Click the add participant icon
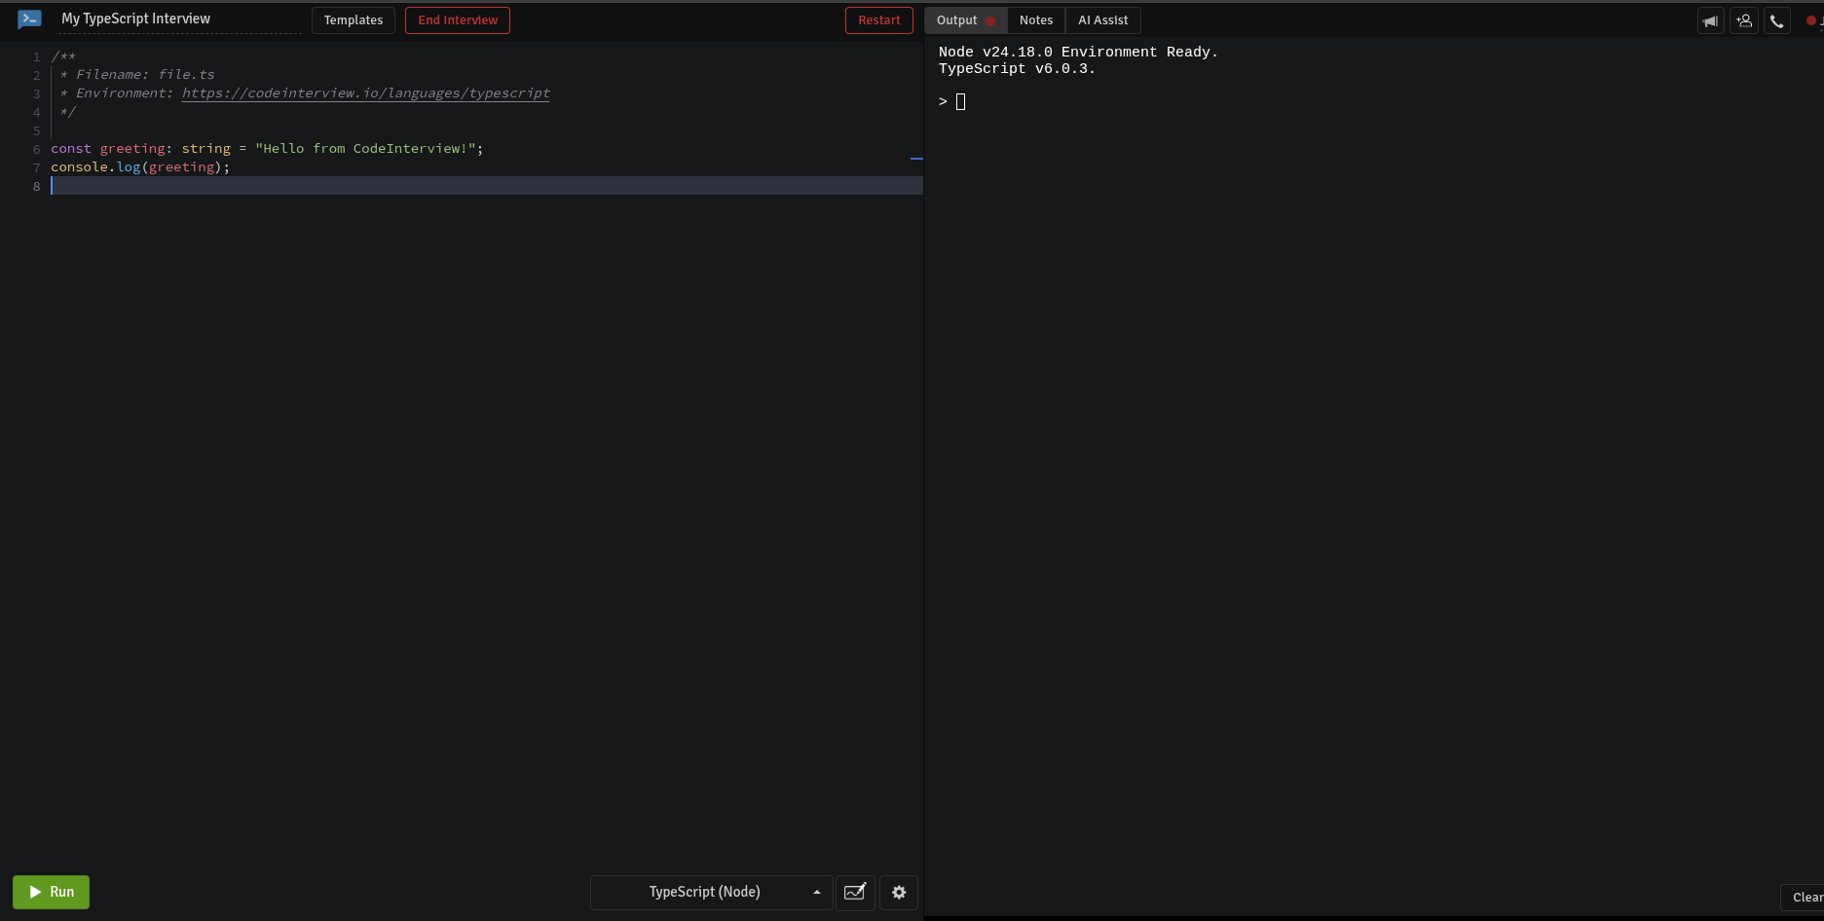1824x921 pixels. [1744, 20]
